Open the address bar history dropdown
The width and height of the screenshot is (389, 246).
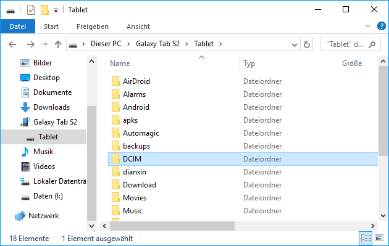point(295,45)
